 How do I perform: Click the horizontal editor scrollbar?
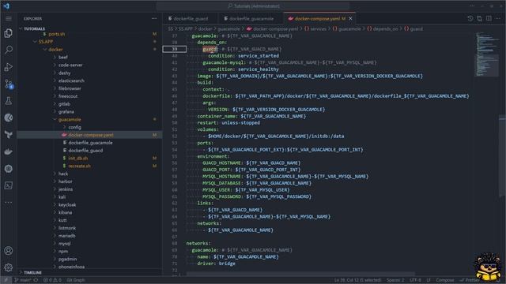pos(300,274)
